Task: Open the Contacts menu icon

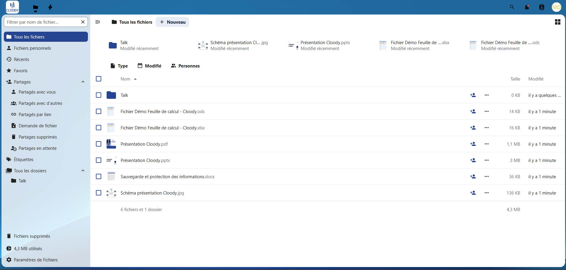Action: coord(542,7)
